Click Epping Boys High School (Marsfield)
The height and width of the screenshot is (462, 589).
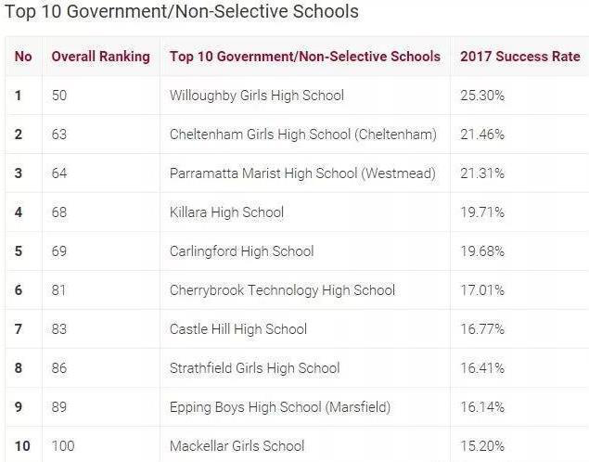(280, 407)
